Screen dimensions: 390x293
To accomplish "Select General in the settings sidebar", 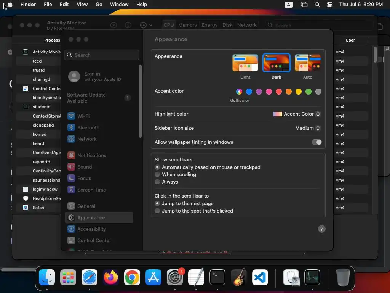I will [99, 206].
